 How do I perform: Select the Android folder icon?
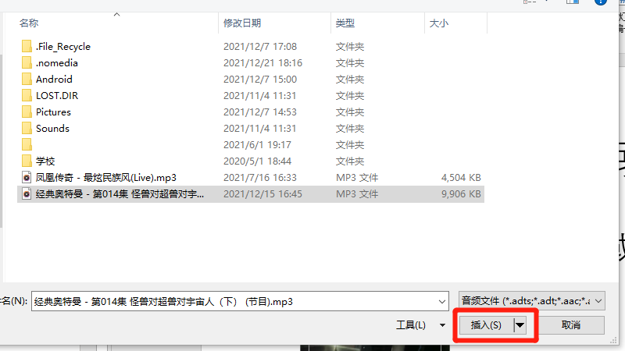pos(27,80)
